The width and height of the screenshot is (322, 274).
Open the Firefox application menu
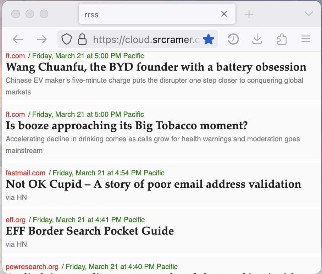tap(306, 39)
